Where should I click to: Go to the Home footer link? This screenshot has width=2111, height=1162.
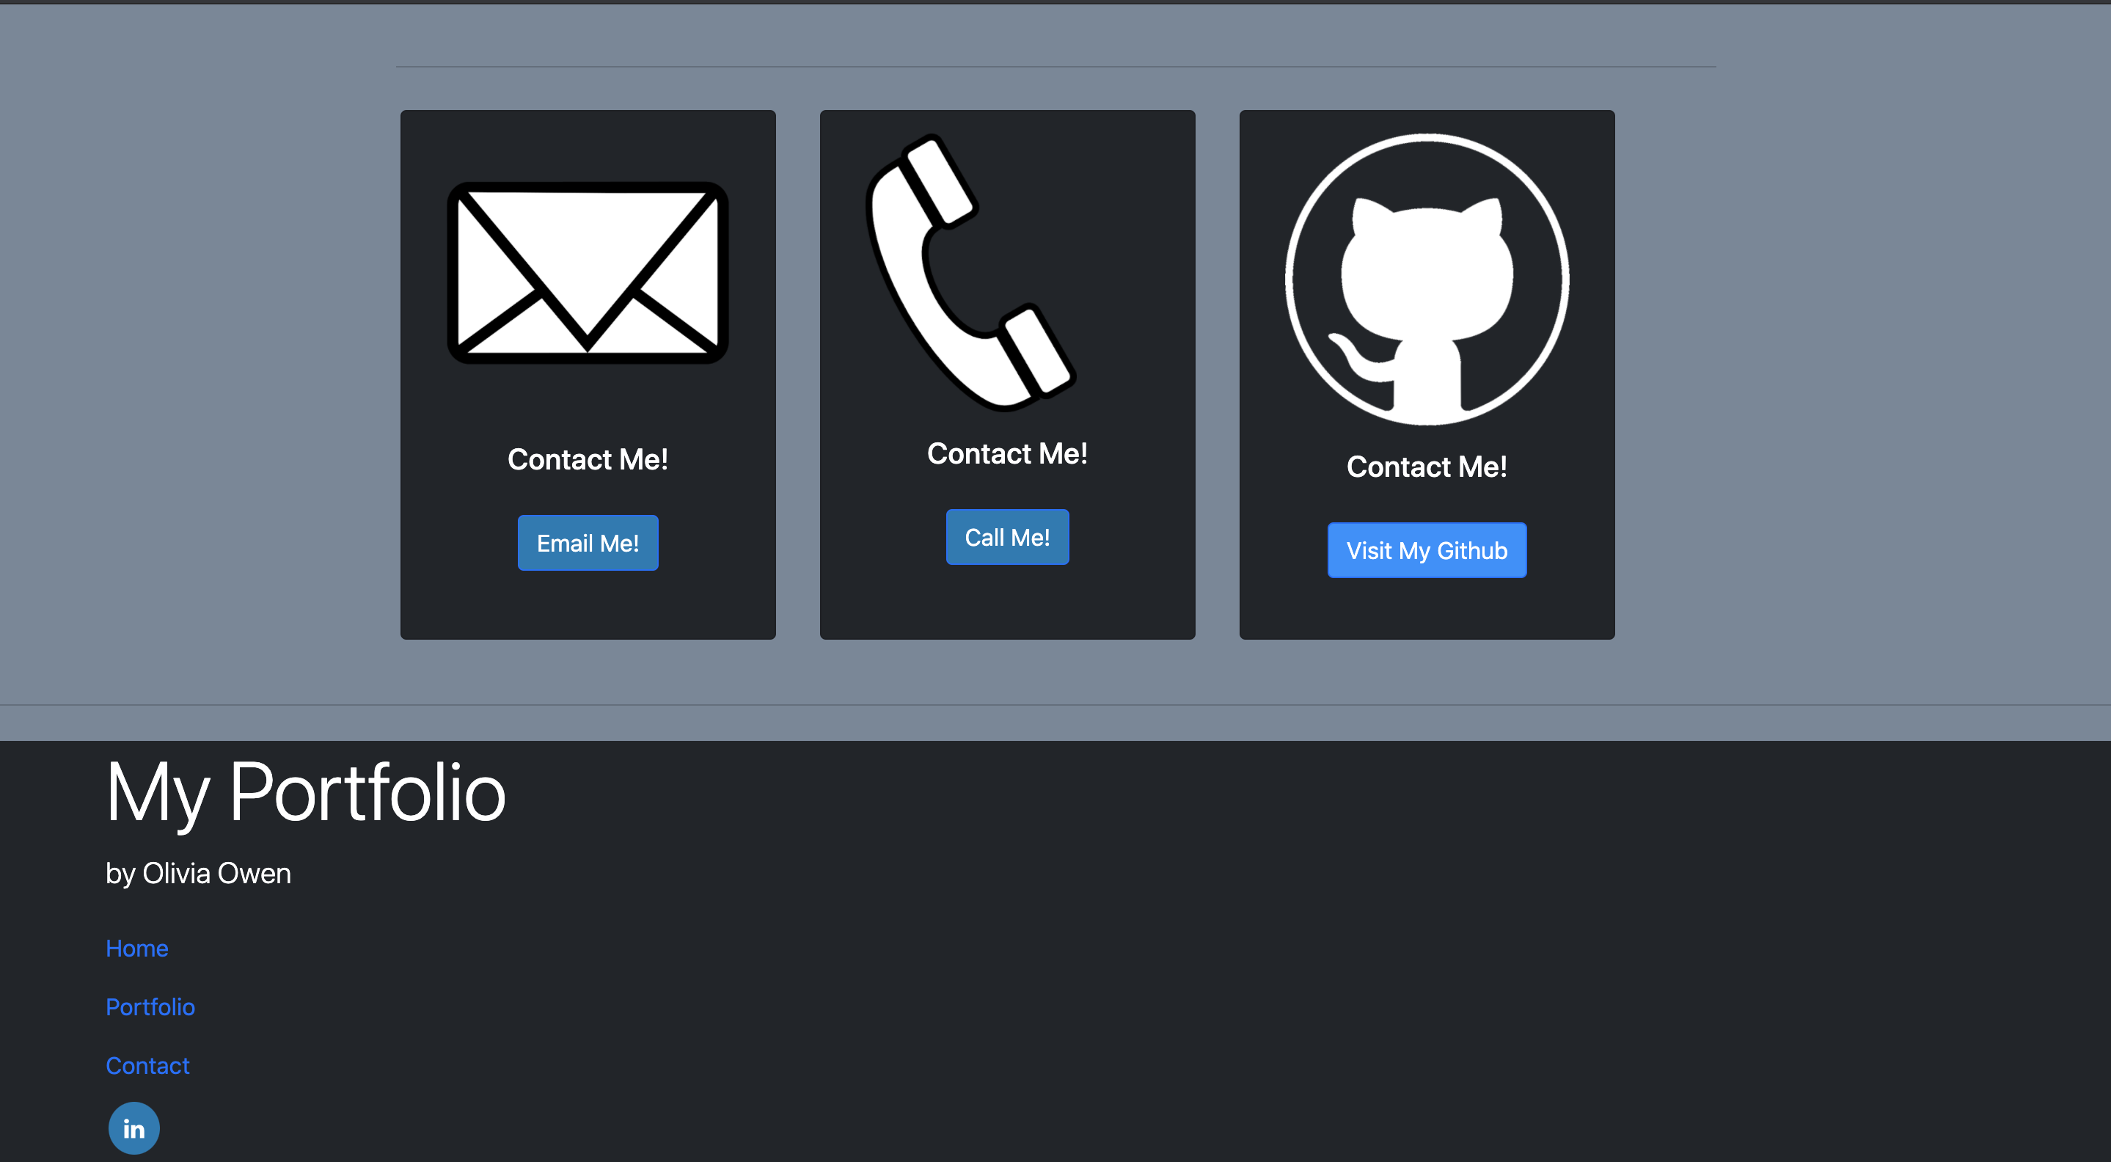(137, 948)
